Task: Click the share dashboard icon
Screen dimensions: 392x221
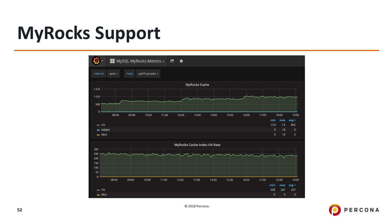Action: (x=172, y=61)
